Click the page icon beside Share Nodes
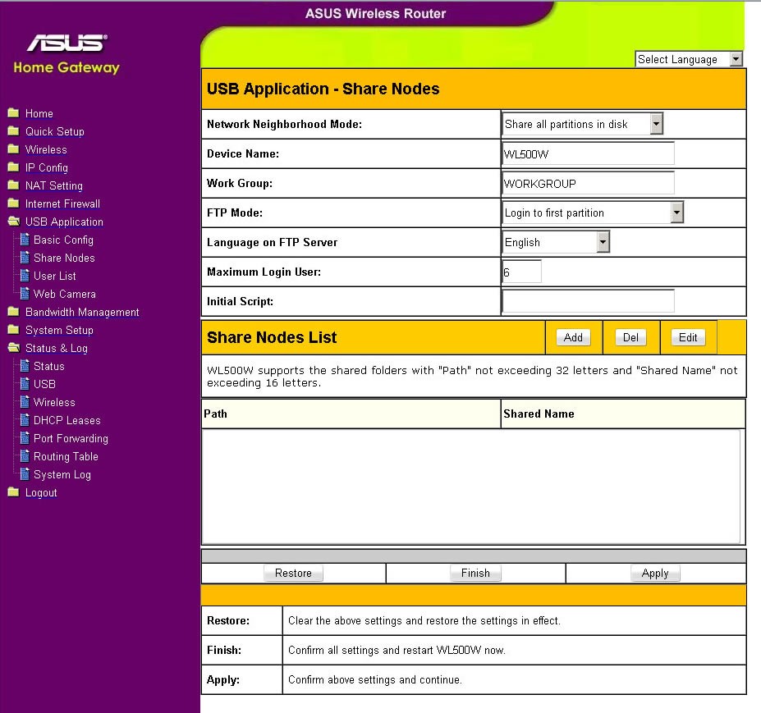 pyautogui.click(x=25, y=258)
